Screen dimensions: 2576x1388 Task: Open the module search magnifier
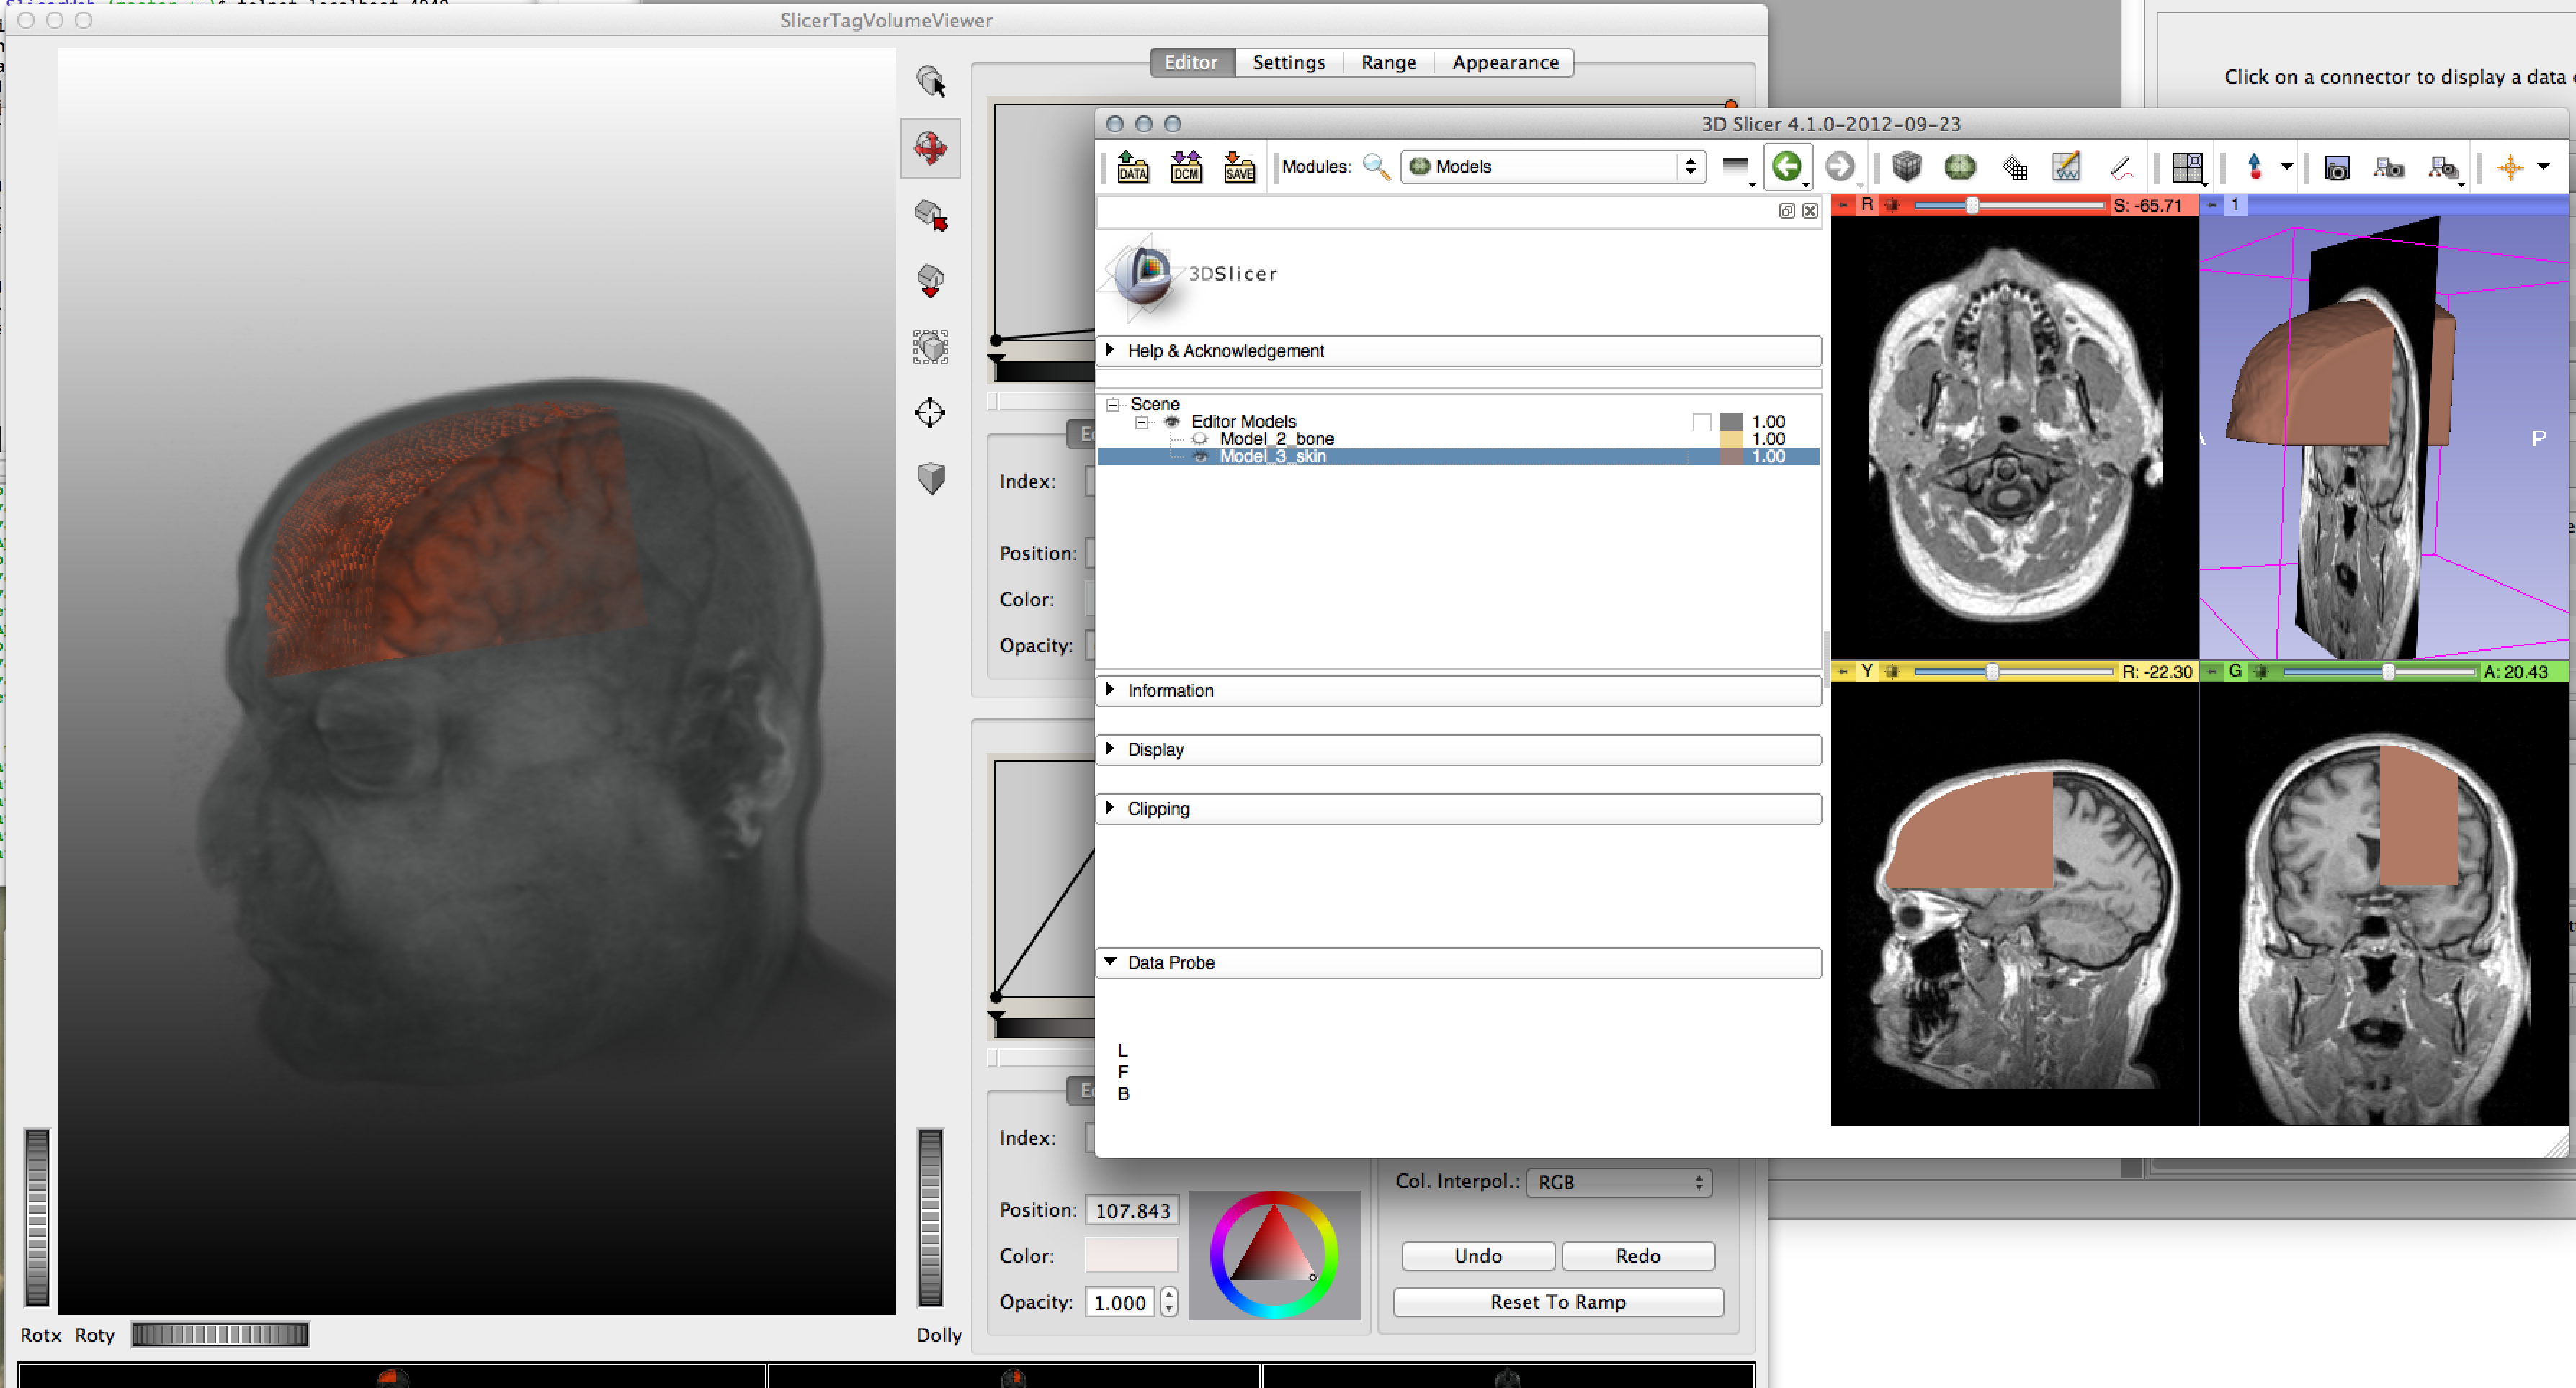click(1376, 166)
